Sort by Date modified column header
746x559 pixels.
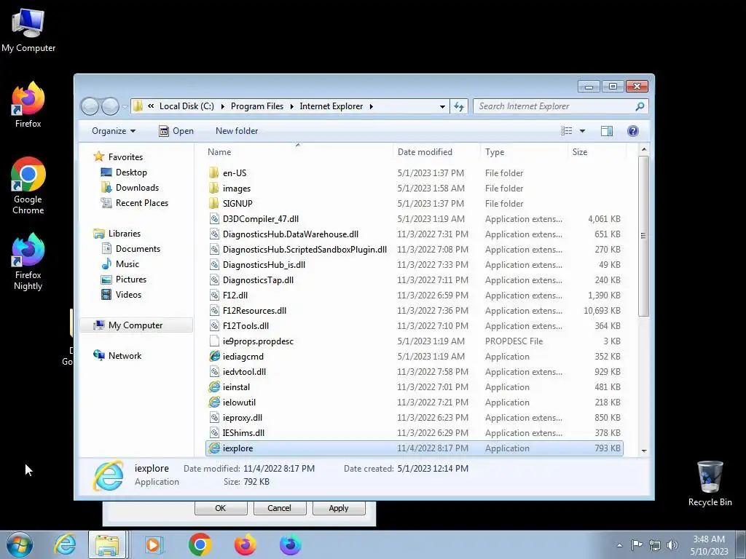click(437, 151)
